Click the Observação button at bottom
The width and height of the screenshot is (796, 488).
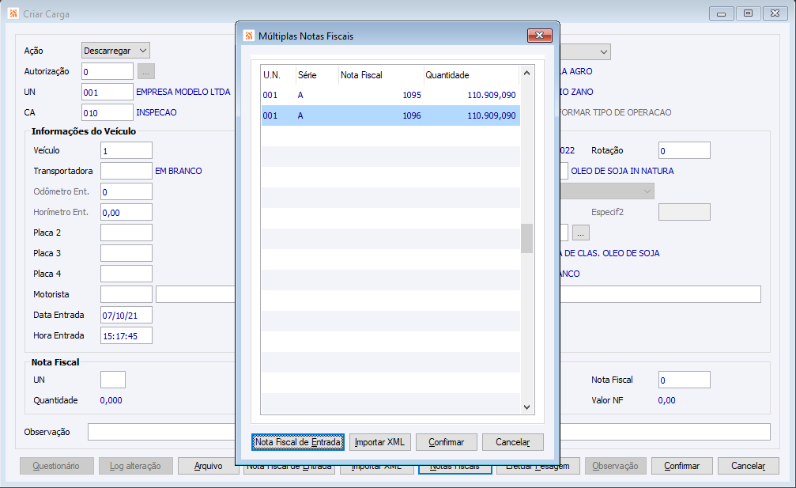click(615, 466)
